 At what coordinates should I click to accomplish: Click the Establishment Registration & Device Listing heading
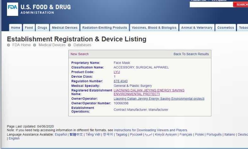coord(77,39)
